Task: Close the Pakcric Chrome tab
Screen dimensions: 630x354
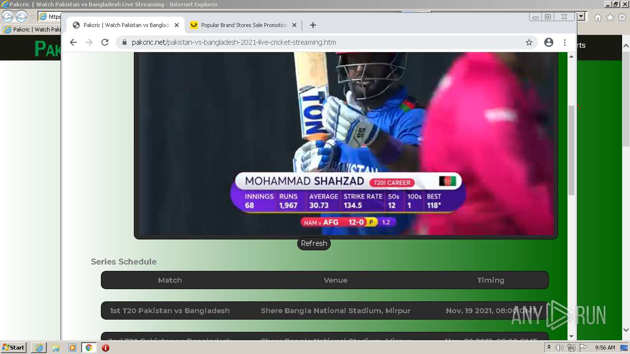Action: coord(176,25)
